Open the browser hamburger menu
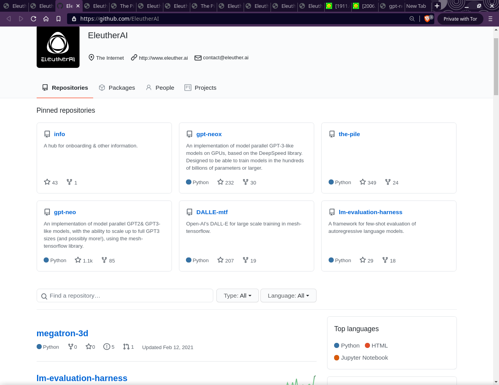The width and height of the screenshot is (499, 385). 490,19
